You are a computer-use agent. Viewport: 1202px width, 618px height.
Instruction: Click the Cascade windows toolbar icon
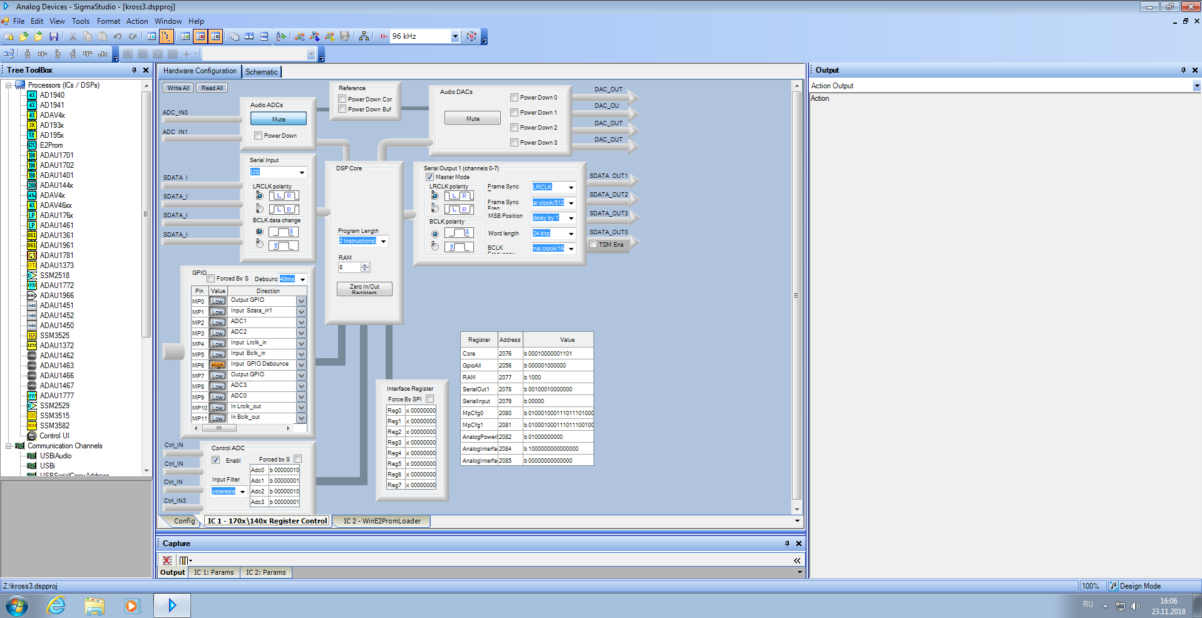(234, 36)
